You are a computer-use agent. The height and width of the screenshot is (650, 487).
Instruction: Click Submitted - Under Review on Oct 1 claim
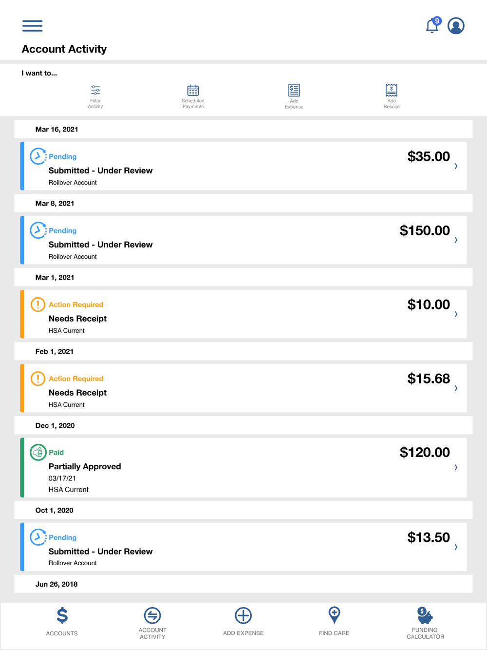100,552
